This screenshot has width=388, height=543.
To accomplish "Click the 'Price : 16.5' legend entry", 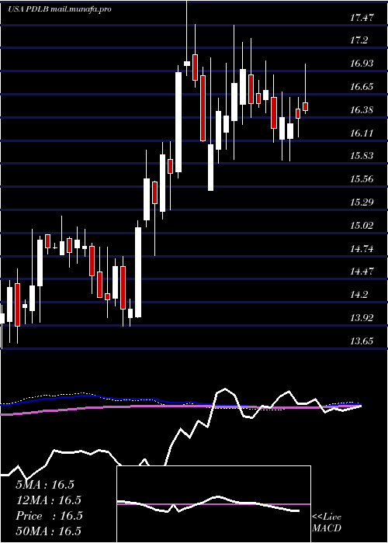I will coord(49,516).
